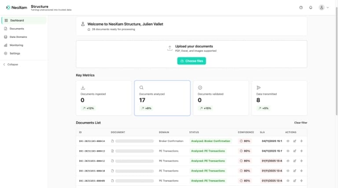This screenshot has height=188, width=338.
Task: Click the Analyzed: PE Transactions badge in row 000413
Action: (208, 151)
